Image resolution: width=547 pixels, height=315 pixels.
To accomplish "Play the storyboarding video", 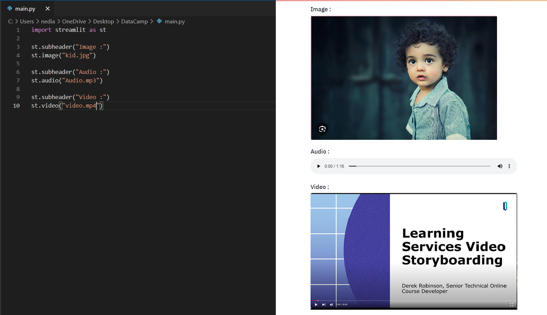I will pyautogui.click(x=316, y=304).
